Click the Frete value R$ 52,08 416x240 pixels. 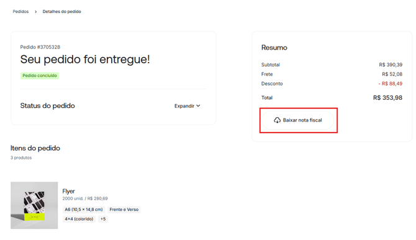click(x=392, y=74)
